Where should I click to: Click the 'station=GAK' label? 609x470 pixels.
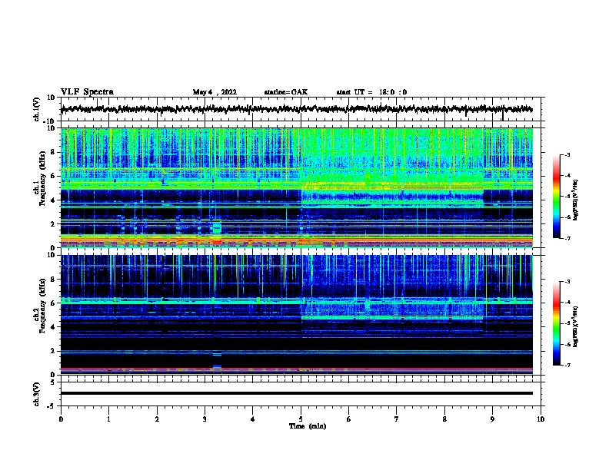(286, 92)
